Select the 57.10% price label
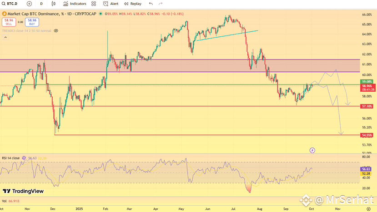The height and width of the screenshot is (212, 377). (x=367, y=106)
